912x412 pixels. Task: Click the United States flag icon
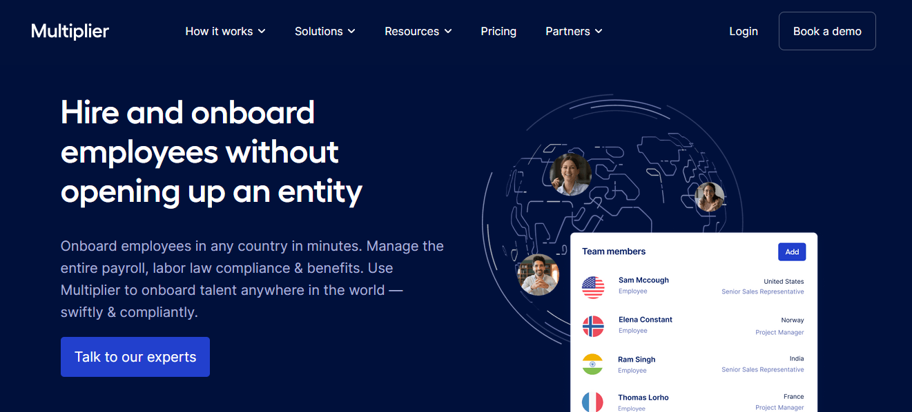pos(593,287)
